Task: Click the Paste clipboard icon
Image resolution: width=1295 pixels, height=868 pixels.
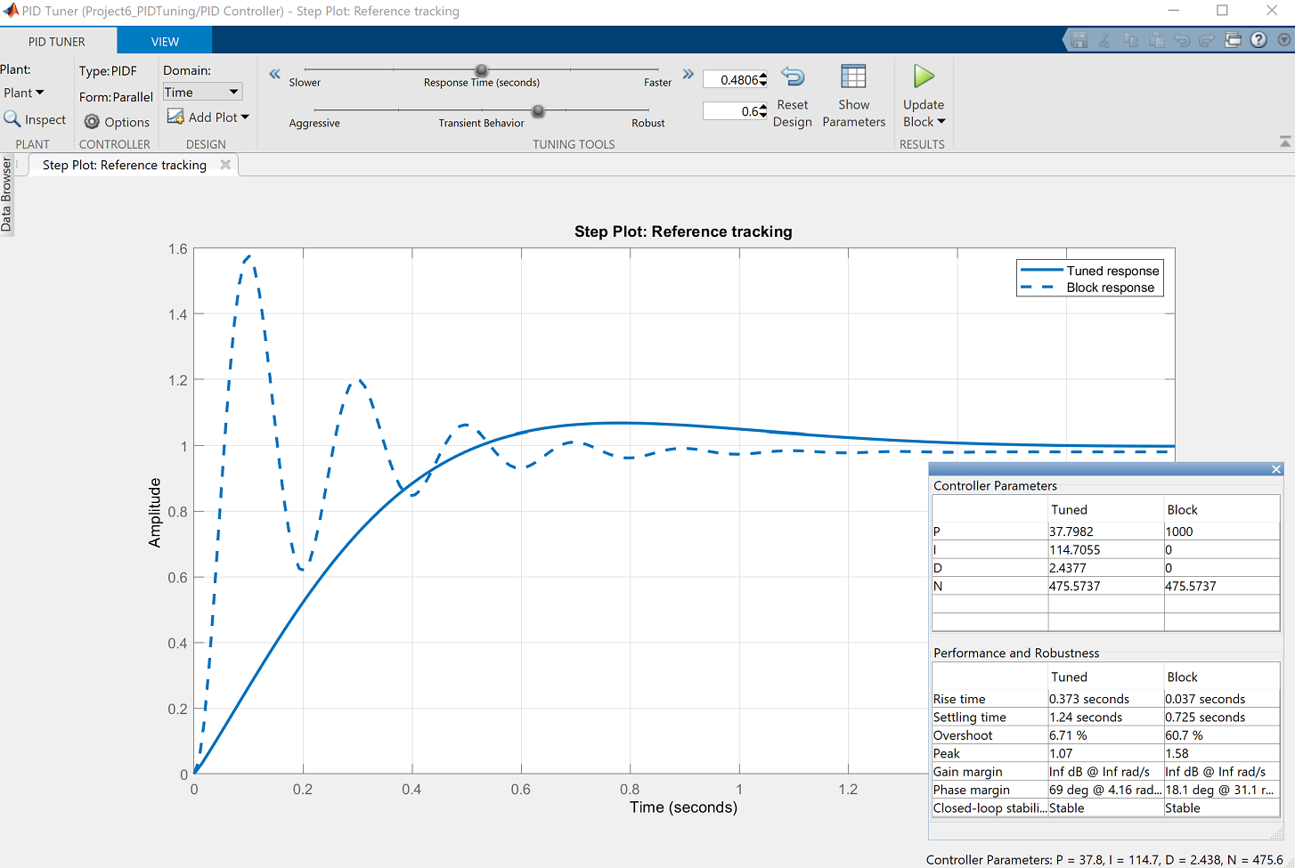Action: click(1157, 40)
